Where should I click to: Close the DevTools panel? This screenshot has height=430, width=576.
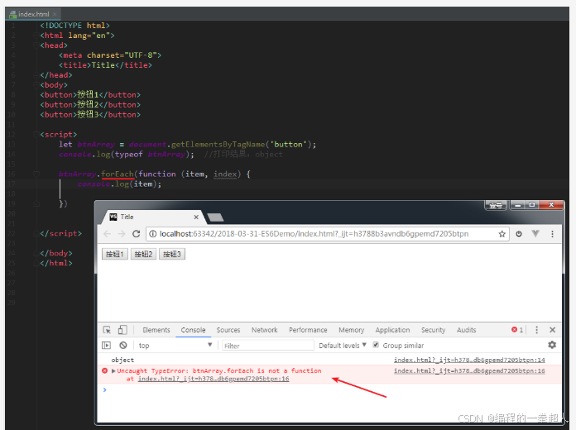tap(552, 330)
